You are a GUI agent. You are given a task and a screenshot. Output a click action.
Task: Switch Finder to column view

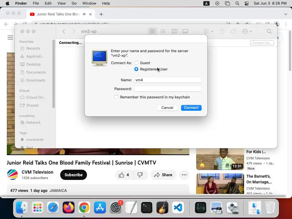tap(174, 31)
